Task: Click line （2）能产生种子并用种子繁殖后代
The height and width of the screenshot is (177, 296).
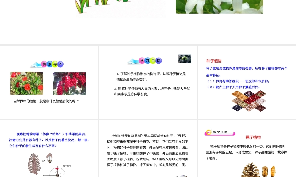Action: 233,87
